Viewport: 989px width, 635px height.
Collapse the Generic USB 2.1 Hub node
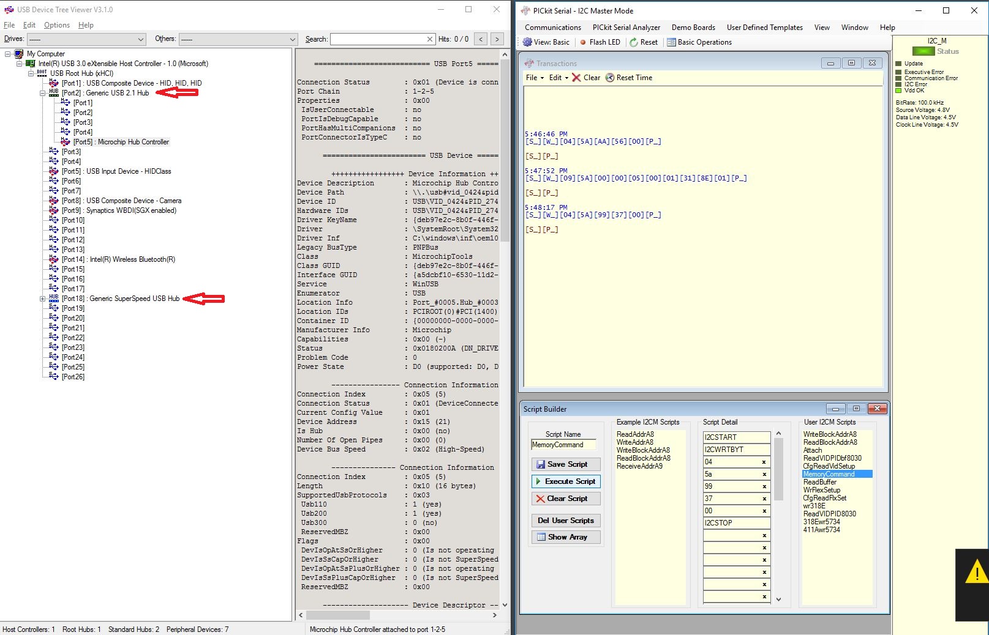click(x=43, y=93)
